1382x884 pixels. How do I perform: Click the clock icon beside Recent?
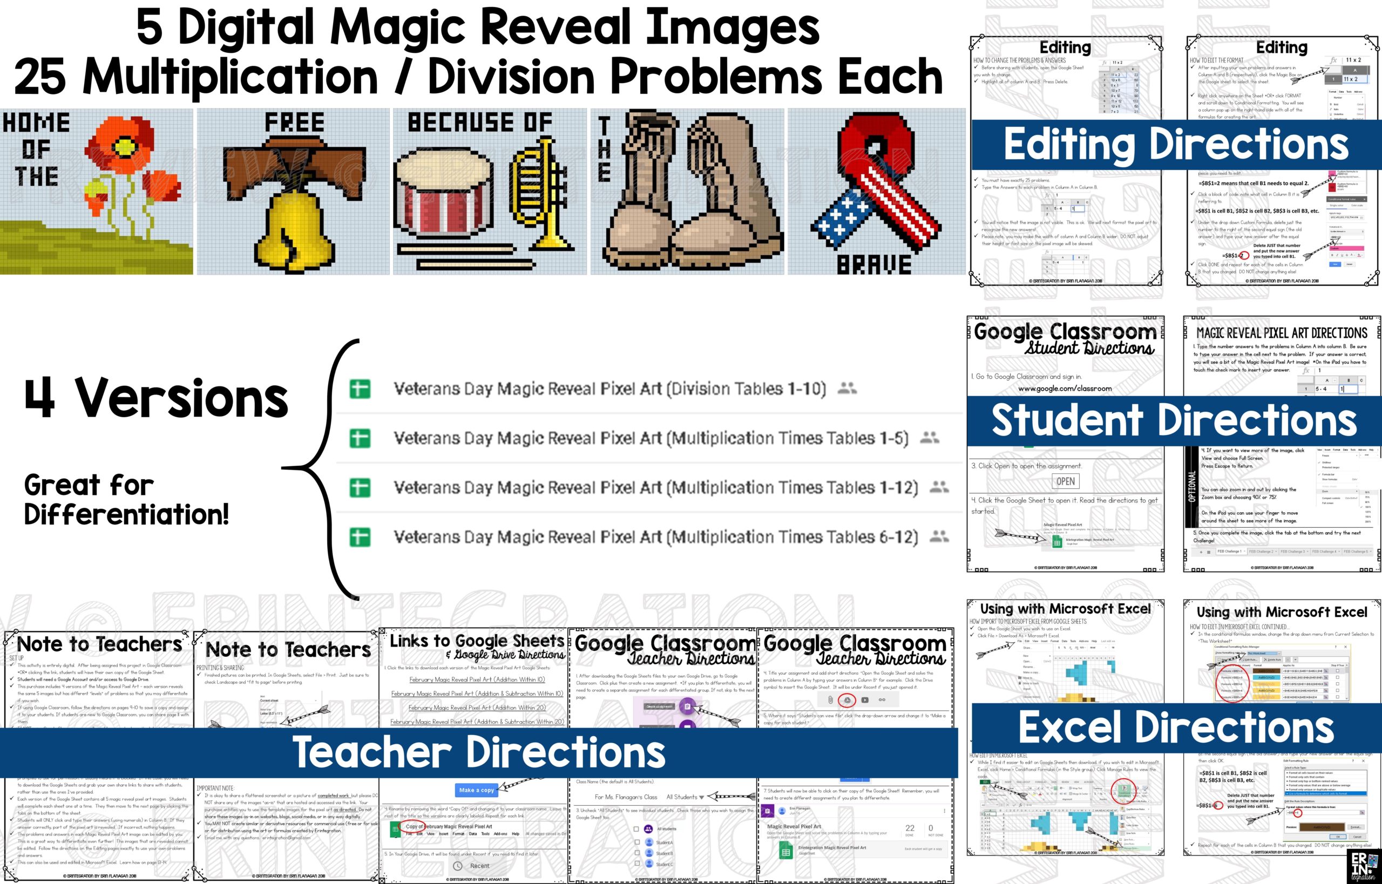(x=458, y=866)
